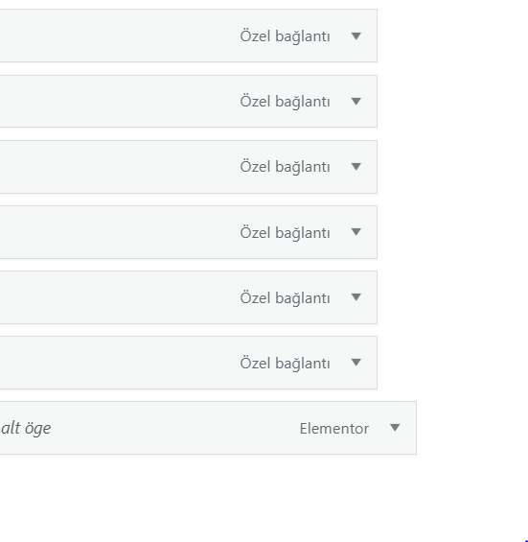Select the third menu item bar handle
The image size is (528, 542).
[189, 167]
